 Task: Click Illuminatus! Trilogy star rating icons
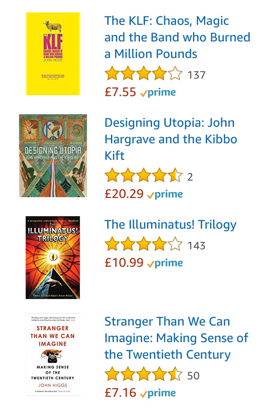143,246
